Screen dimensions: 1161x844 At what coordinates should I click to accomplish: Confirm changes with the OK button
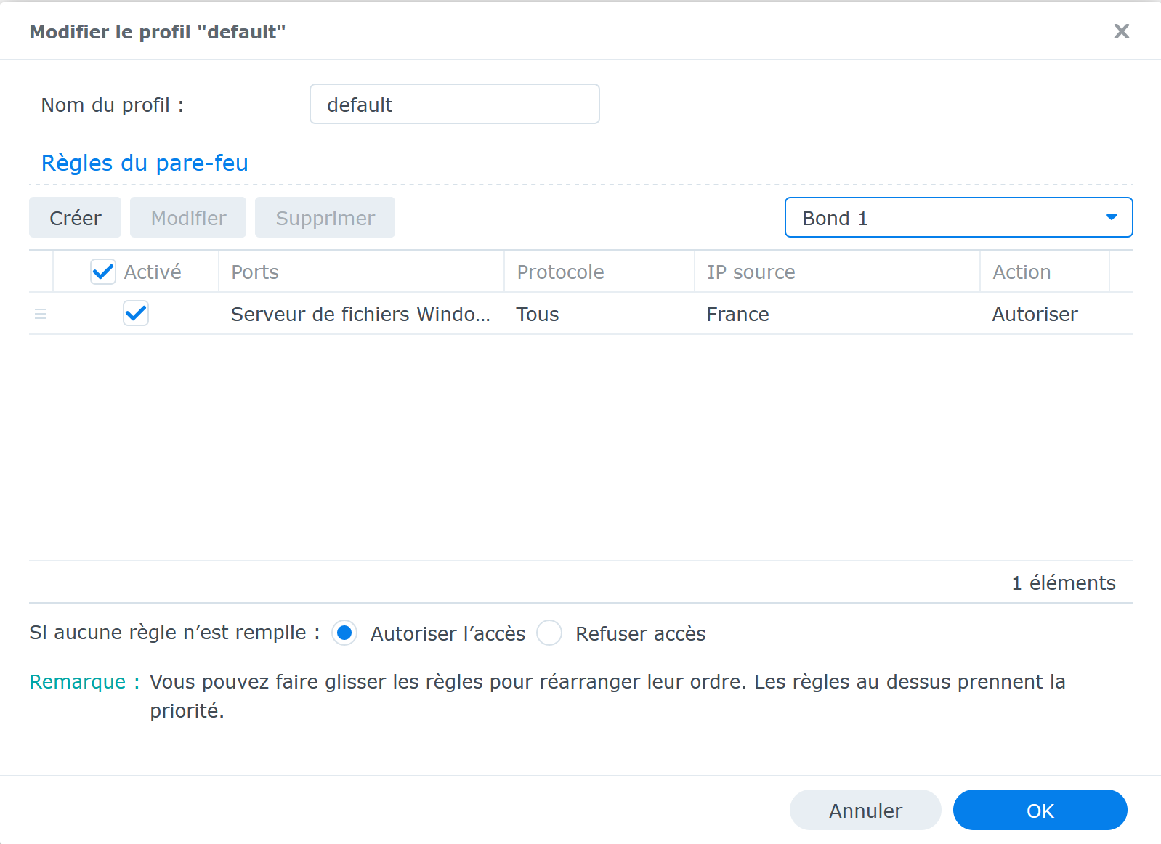[x=1040, y=810]
